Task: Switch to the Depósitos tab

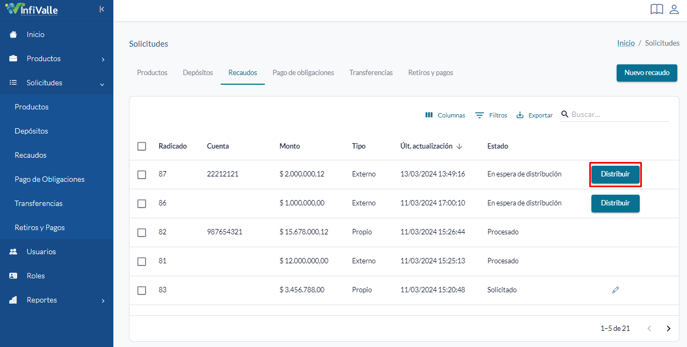Action: tap(198, 72)
